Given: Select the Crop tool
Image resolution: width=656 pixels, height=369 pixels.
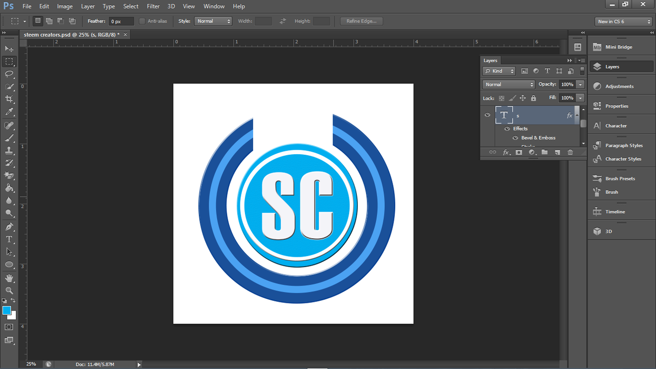Looking at the screenshot, I should pyautogui.click(x=9, y=99).
